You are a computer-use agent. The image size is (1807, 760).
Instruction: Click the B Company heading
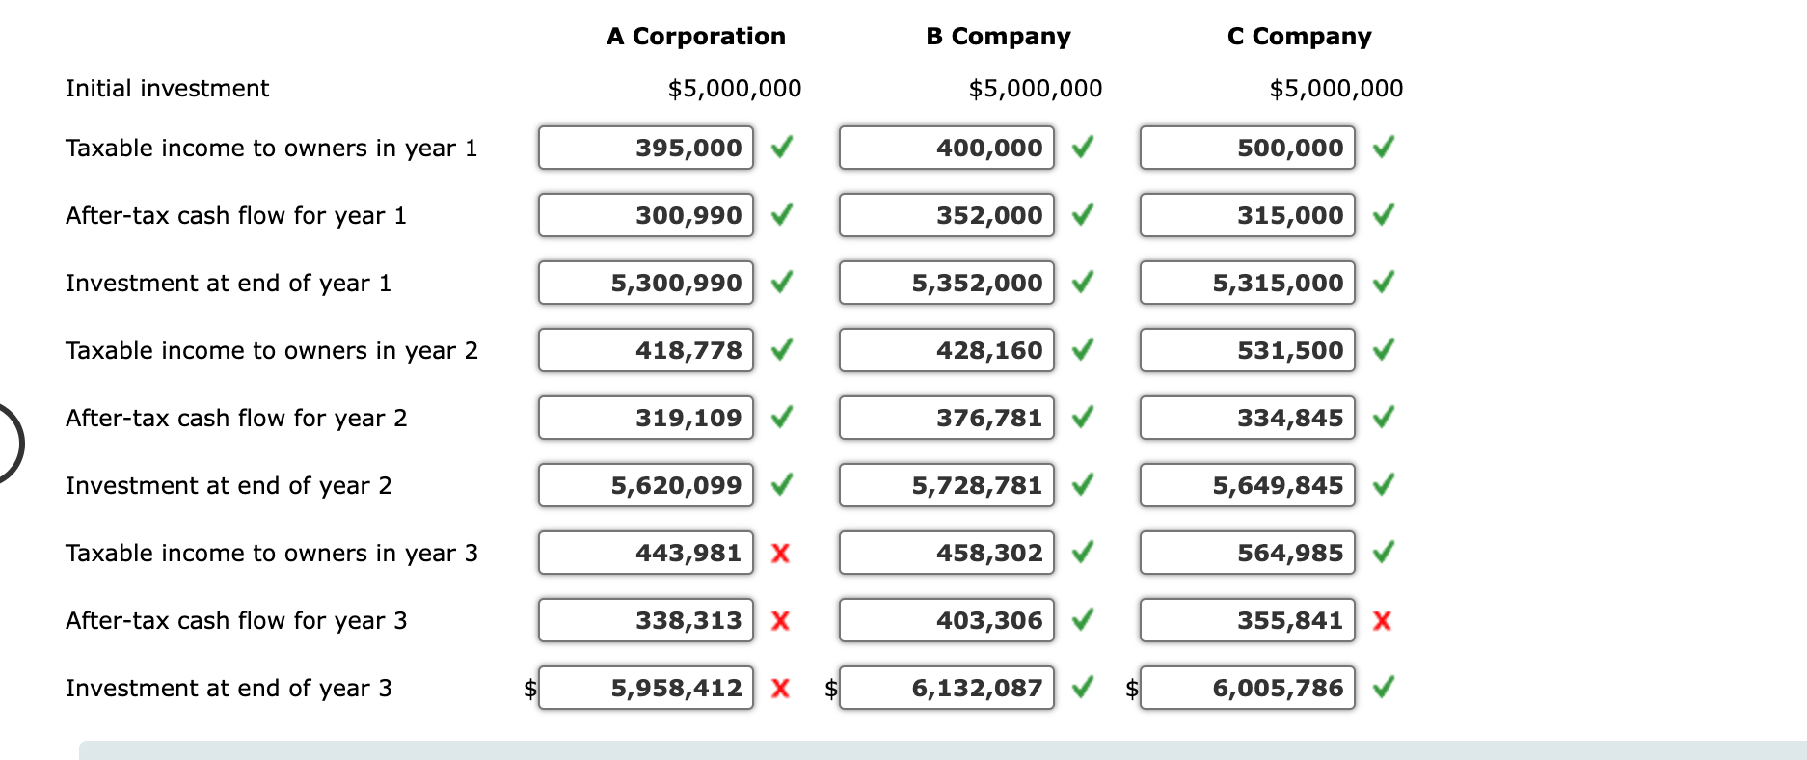[x=998, y=36]
